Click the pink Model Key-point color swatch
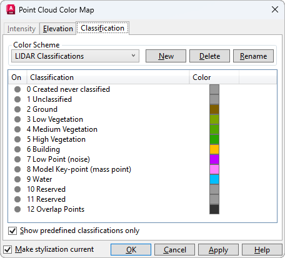 (214, 169)
